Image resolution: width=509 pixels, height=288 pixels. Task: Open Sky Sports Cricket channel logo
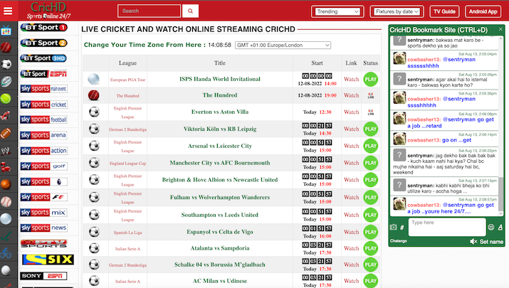point(44,105)
